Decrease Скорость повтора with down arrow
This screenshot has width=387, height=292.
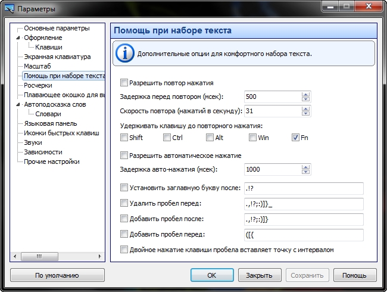click(x=306, y=114)
